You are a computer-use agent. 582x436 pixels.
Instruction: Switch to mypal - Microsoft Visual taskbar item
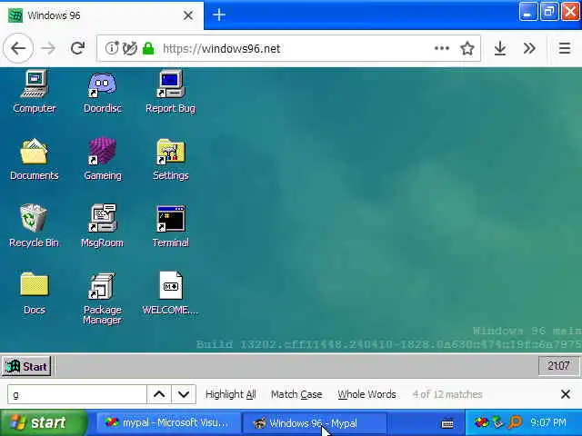(x=167, y=422)
